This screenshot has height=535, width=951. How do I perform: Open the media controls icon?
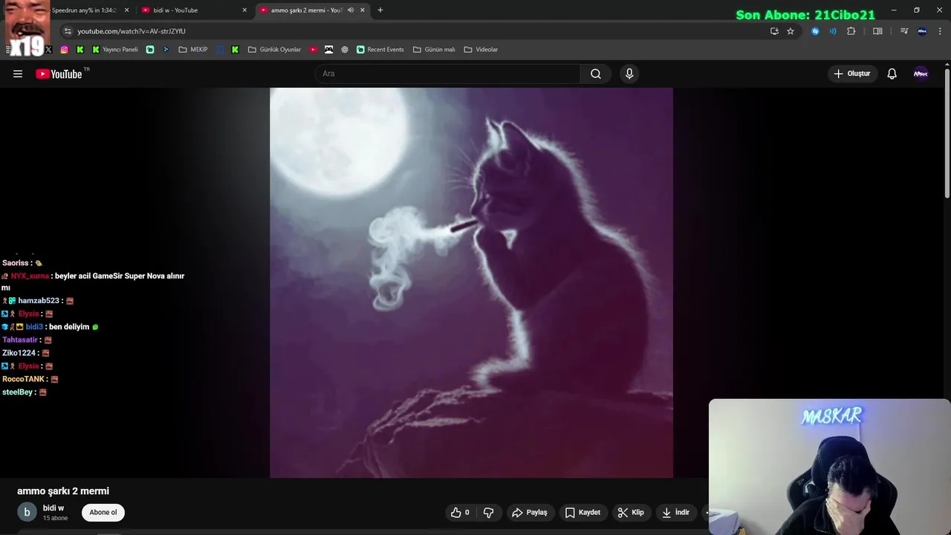pos(904,31)
